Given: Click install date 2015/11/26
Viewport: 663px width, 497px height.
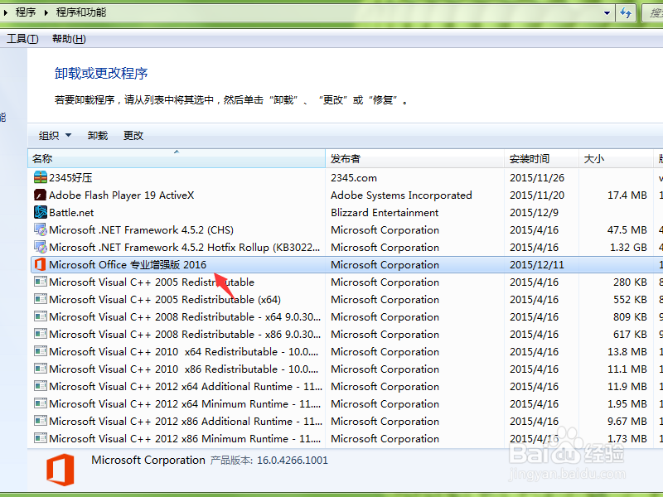Looking at the screenshot, I should pos(537,177).
